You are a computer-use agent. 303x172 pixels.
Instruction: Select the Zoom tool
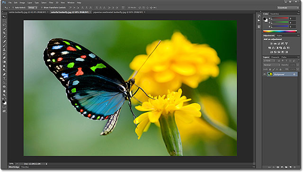[4, 95]
